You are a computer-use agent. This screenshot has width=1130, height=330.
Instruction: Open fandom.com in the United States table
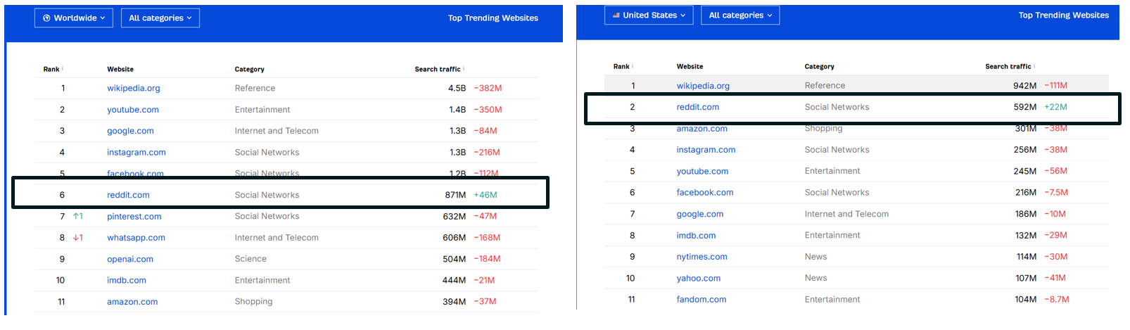[x=702, y=299]
